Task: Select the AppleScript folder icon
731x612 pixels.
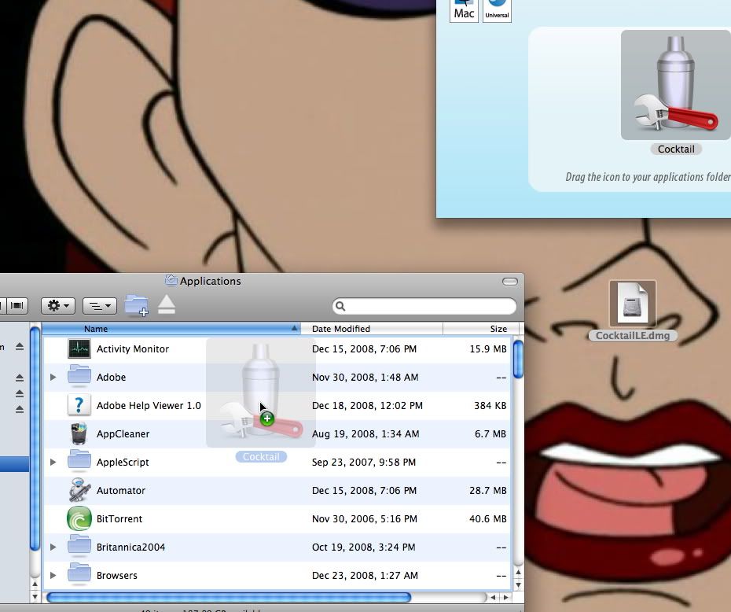Action: tap(79, 461)
